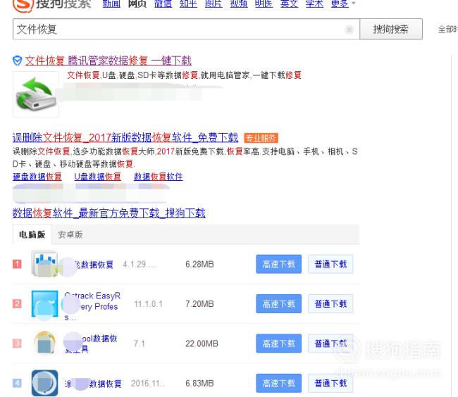
Task: Switch to the 明医 search category
Action: (x=264, y=4)
